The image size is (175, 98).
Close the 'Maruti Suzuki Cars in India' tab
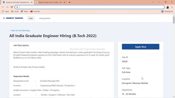tap(65, 2)
